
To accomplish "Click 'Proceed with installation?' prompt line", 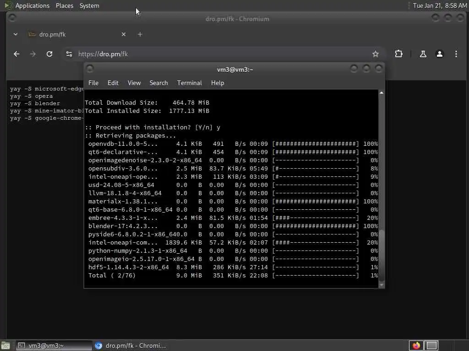I will click(153, 128).
